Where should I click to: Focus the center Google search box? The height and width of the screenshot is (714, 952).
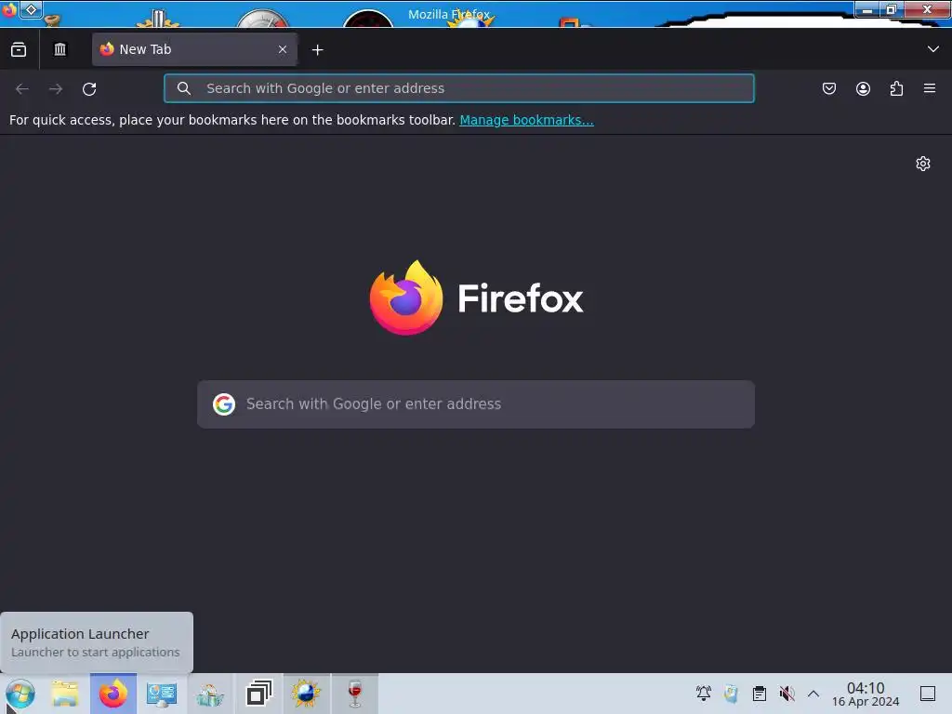click(476, 404)
